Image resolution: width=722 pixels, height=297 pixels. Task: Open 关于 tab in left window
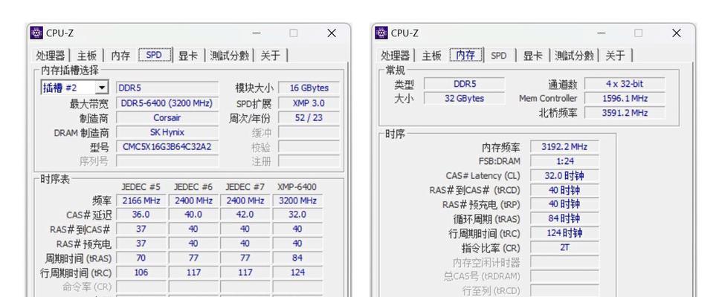click(271, 56)
